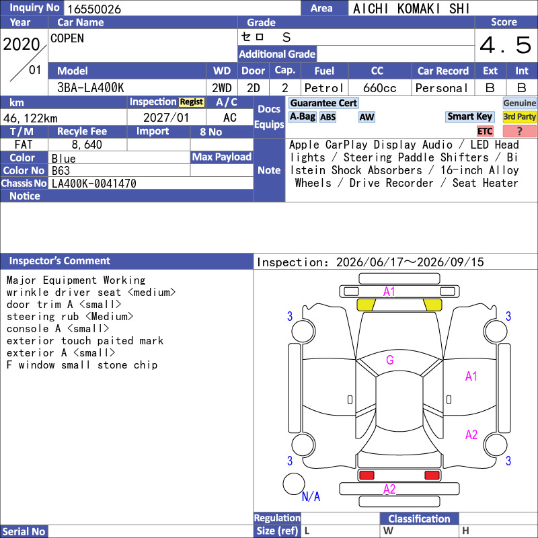The height and width of the screenshot is (538, 538).
Task: Click the left red tail light in the diagram
Action: (367, 475)
